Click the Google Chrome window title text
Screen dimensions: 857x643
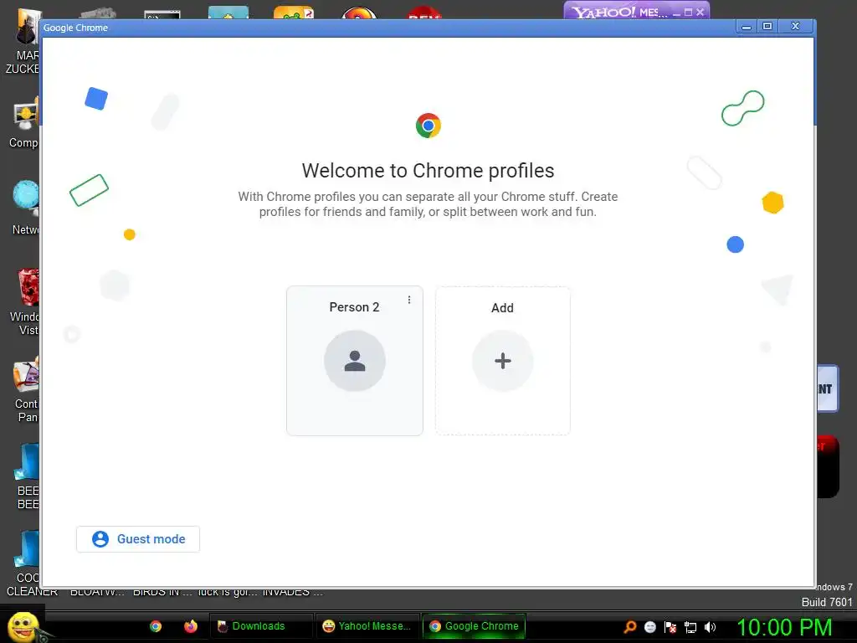pos(75,28)
